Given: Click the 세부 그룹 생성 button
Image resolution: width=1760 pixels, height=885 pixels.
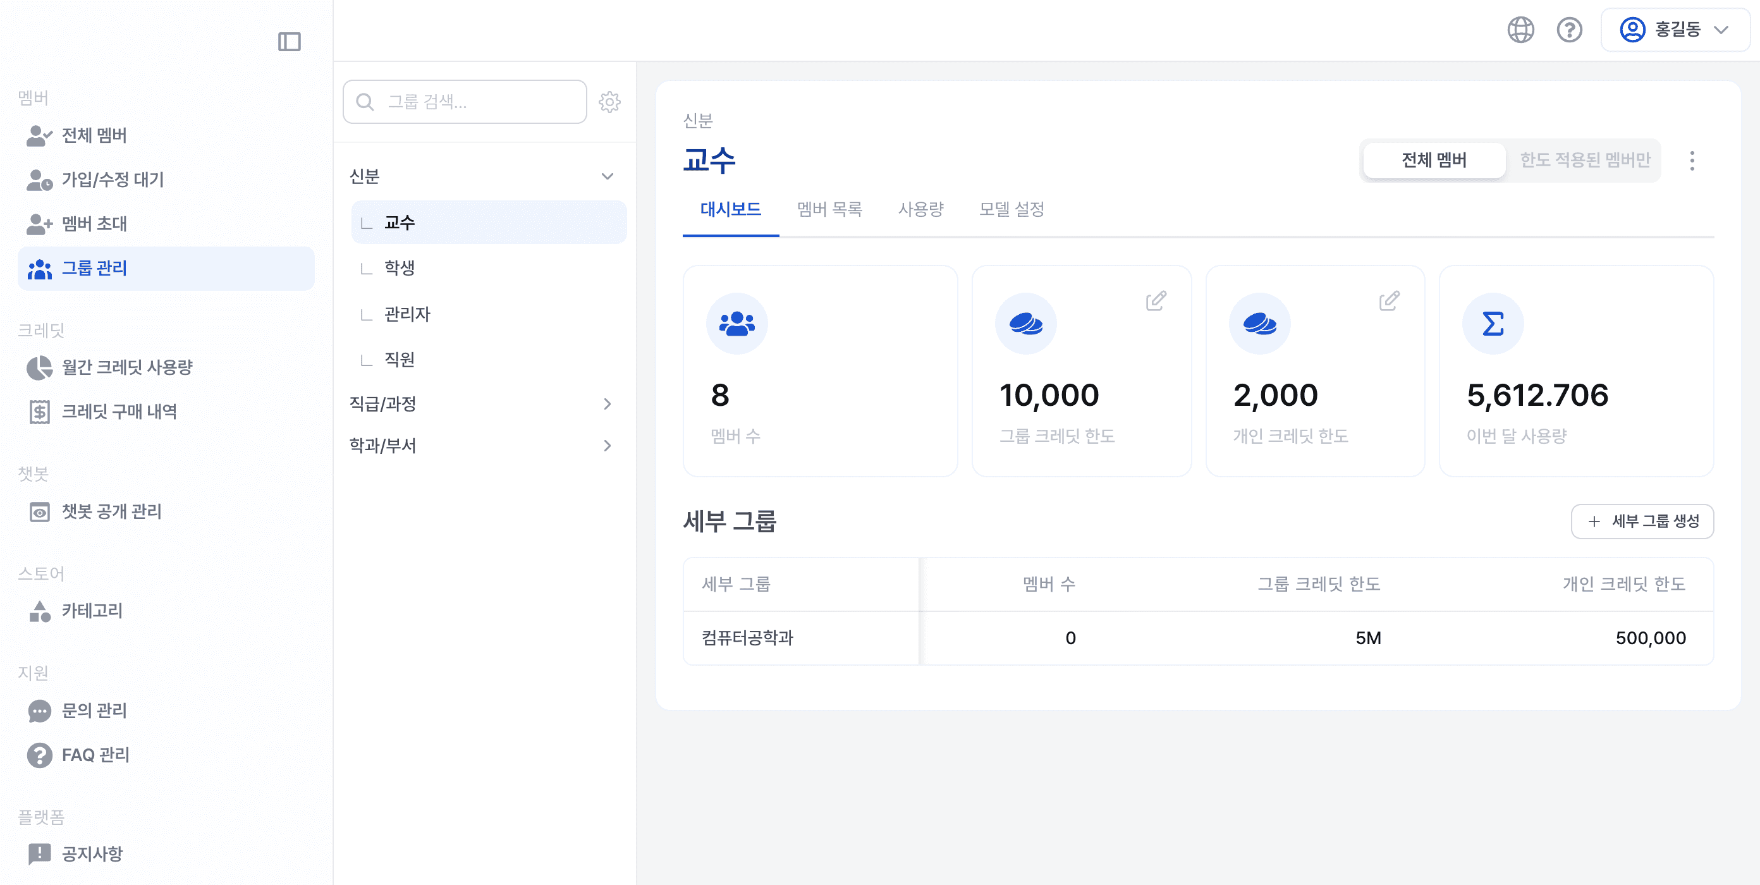Looking at the screenshot, I should click(x=1642, y=522).
